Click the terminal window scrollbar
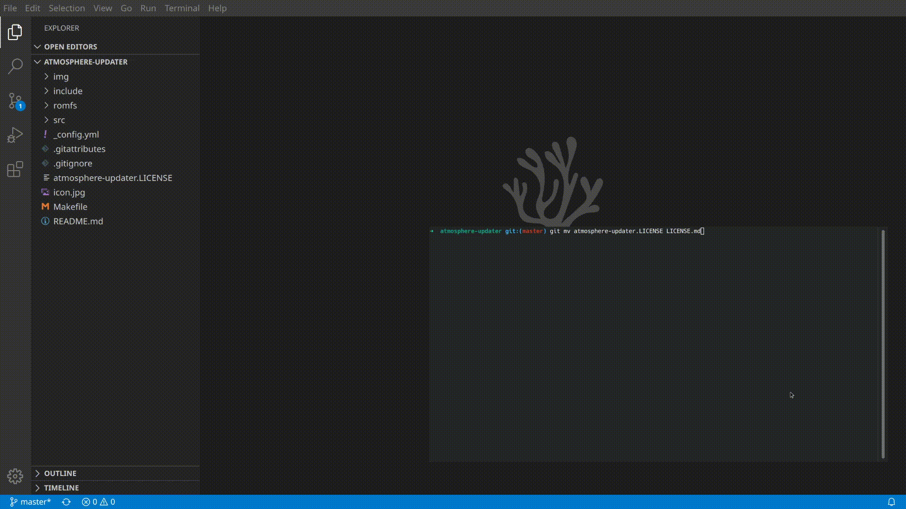Image resolution: width=906 pixels, height=509 pixels. tap(883, 344)
